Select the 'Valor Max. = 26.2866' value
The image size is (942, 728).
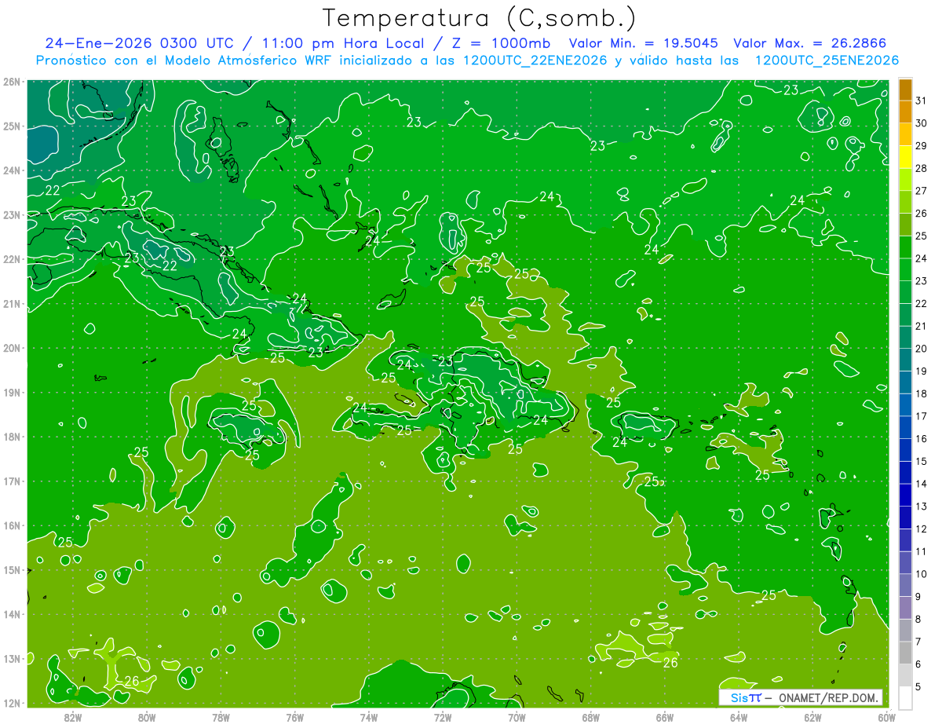tap(810, 42)
